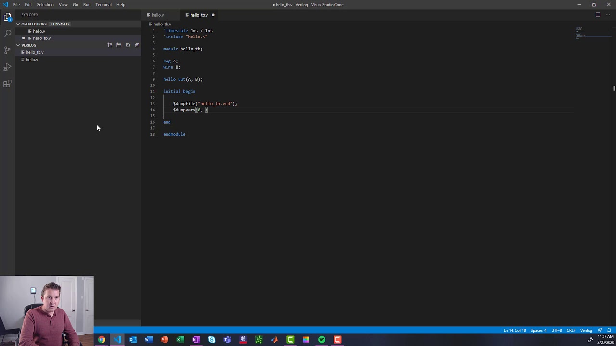The height and width of the screenshot is (346, 616).
Task: Click the VS Code logo in the title bar
Action: click(5, 5)
